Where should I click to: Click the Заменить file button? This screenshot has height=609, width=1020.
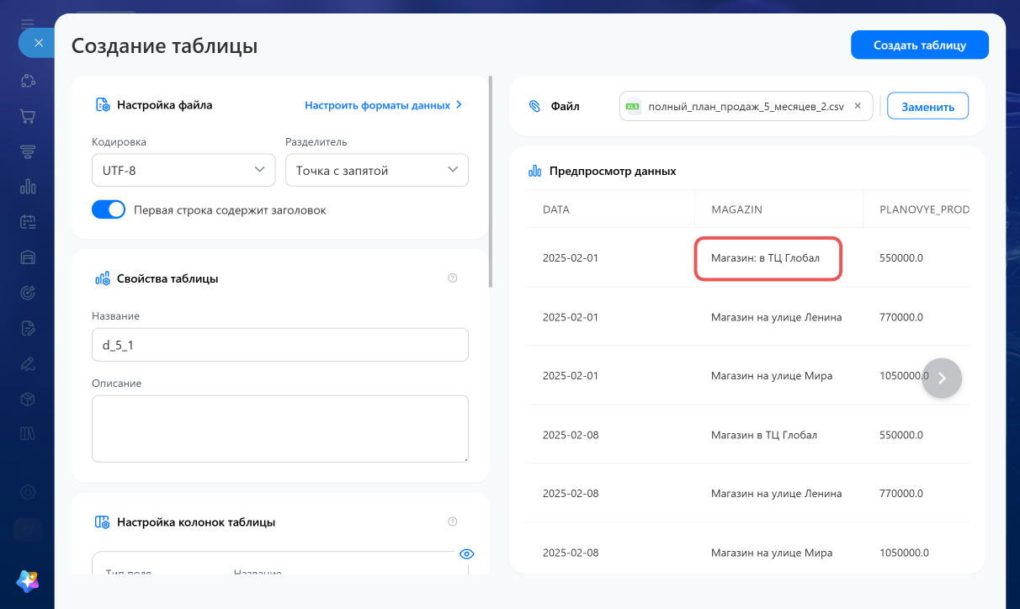[x=927, y=107]
